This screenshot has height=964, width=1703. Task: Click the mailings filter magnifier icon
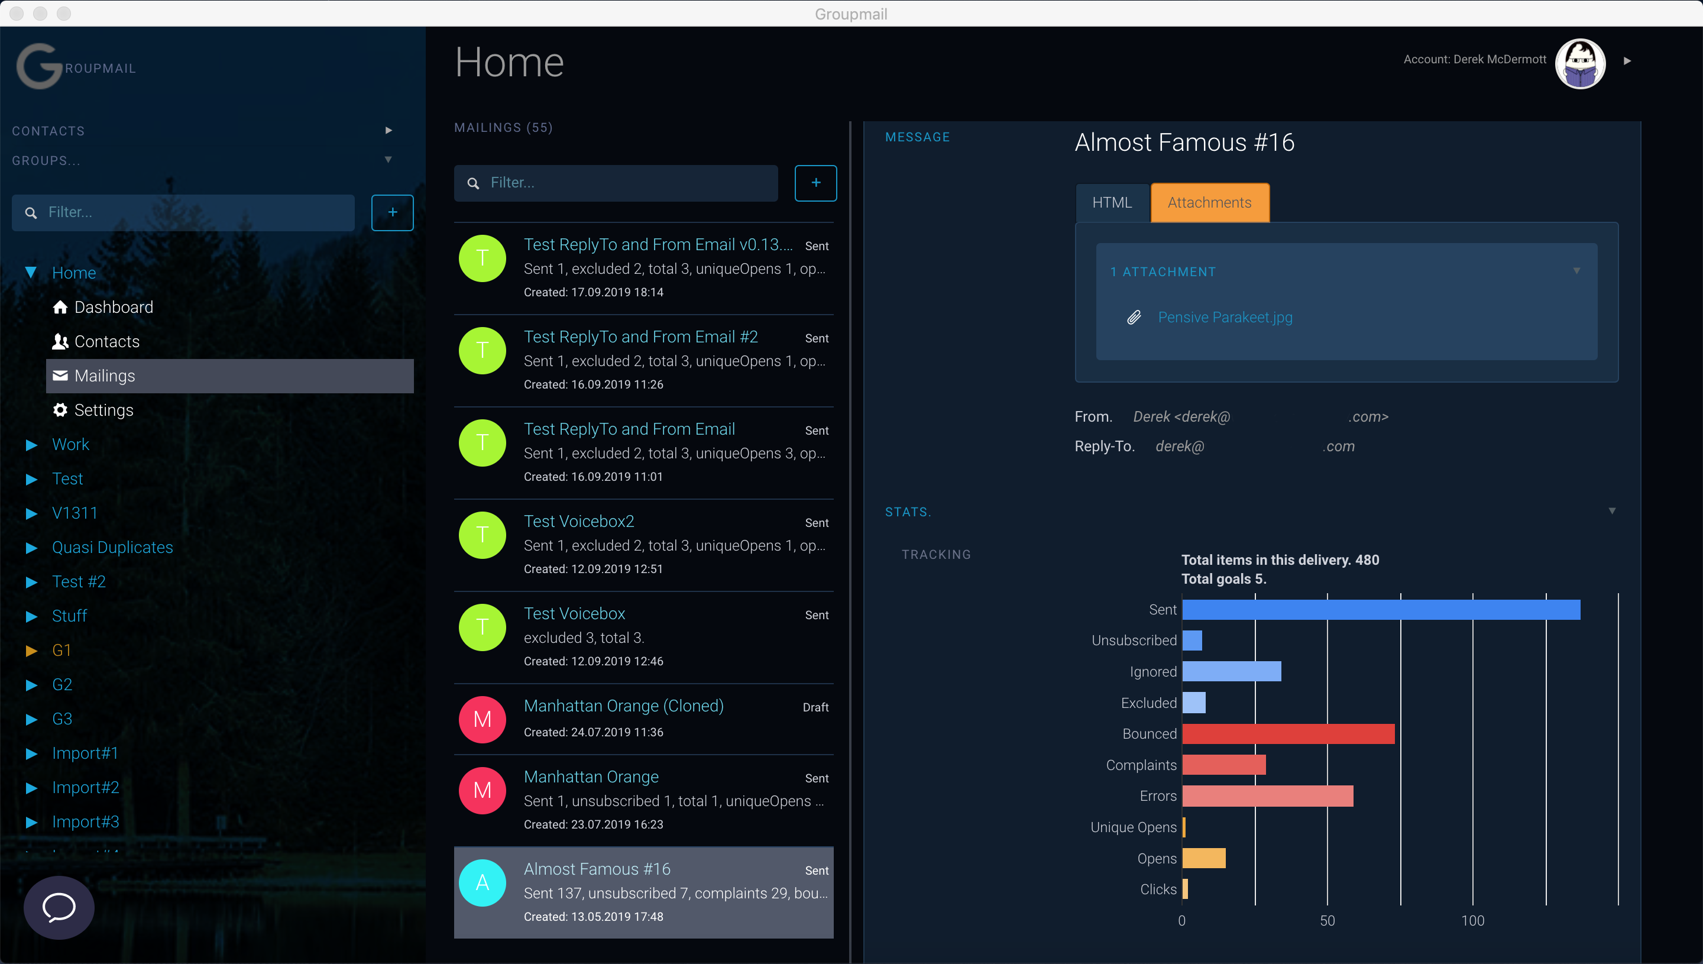[x=473, y=183]
